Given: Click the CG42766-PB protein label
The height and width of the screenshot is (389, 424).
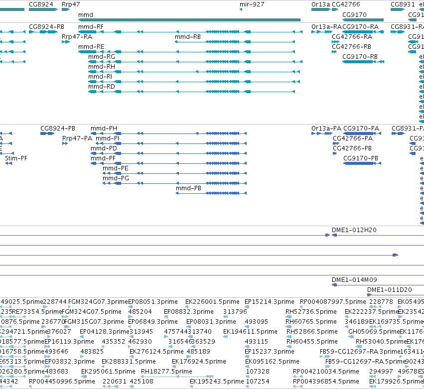Looking at the screenshot, I should click(x=352, y=148).
